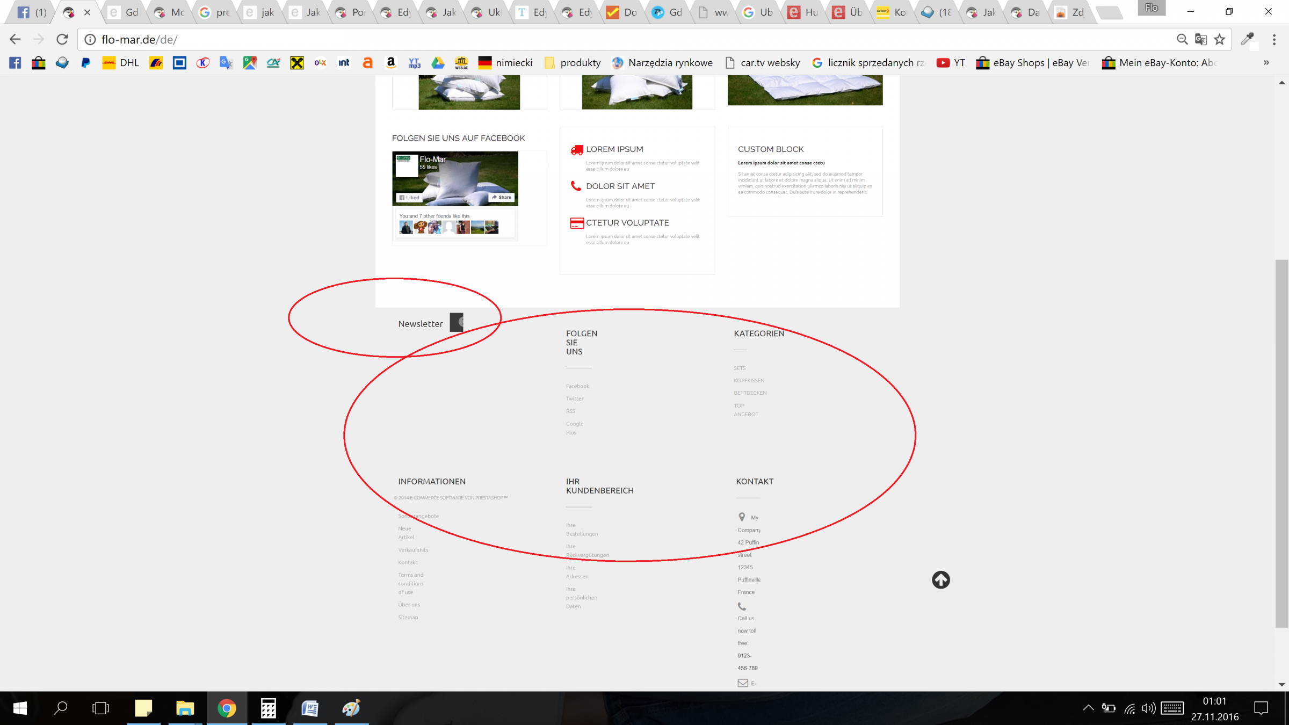Open the Google Drive bookmark icon

click(438, 63)
